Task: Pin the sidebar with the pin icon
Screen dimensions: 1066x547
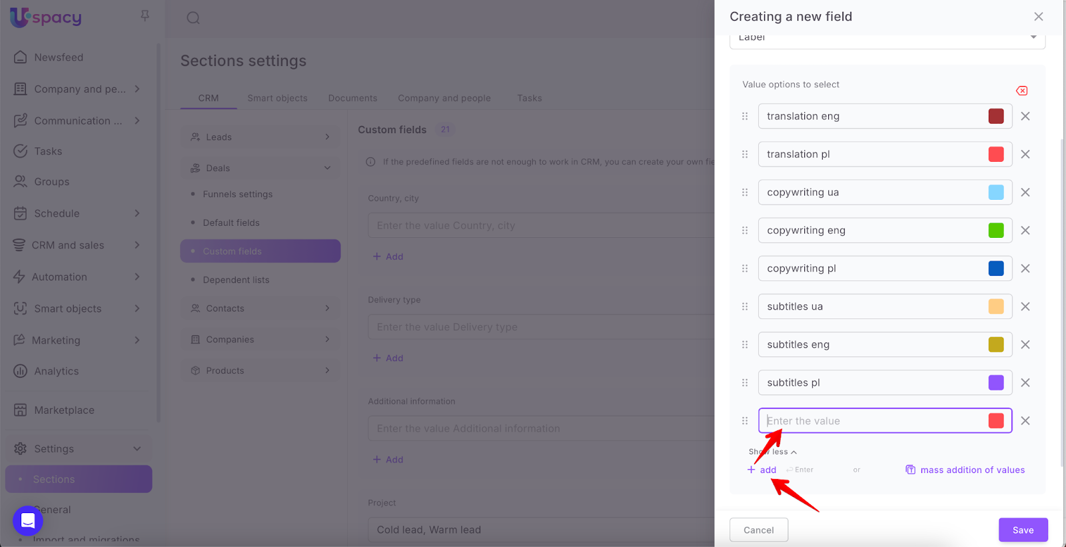Action: pos(145,15)
